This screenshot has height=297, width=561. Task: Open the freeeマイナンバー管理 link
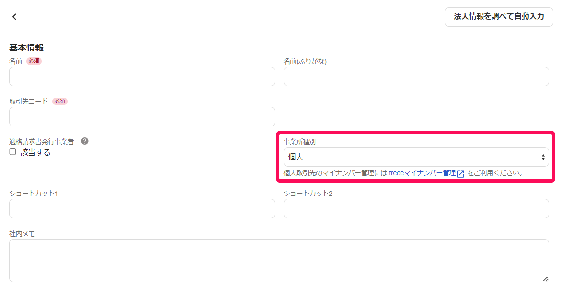point(422,173)
